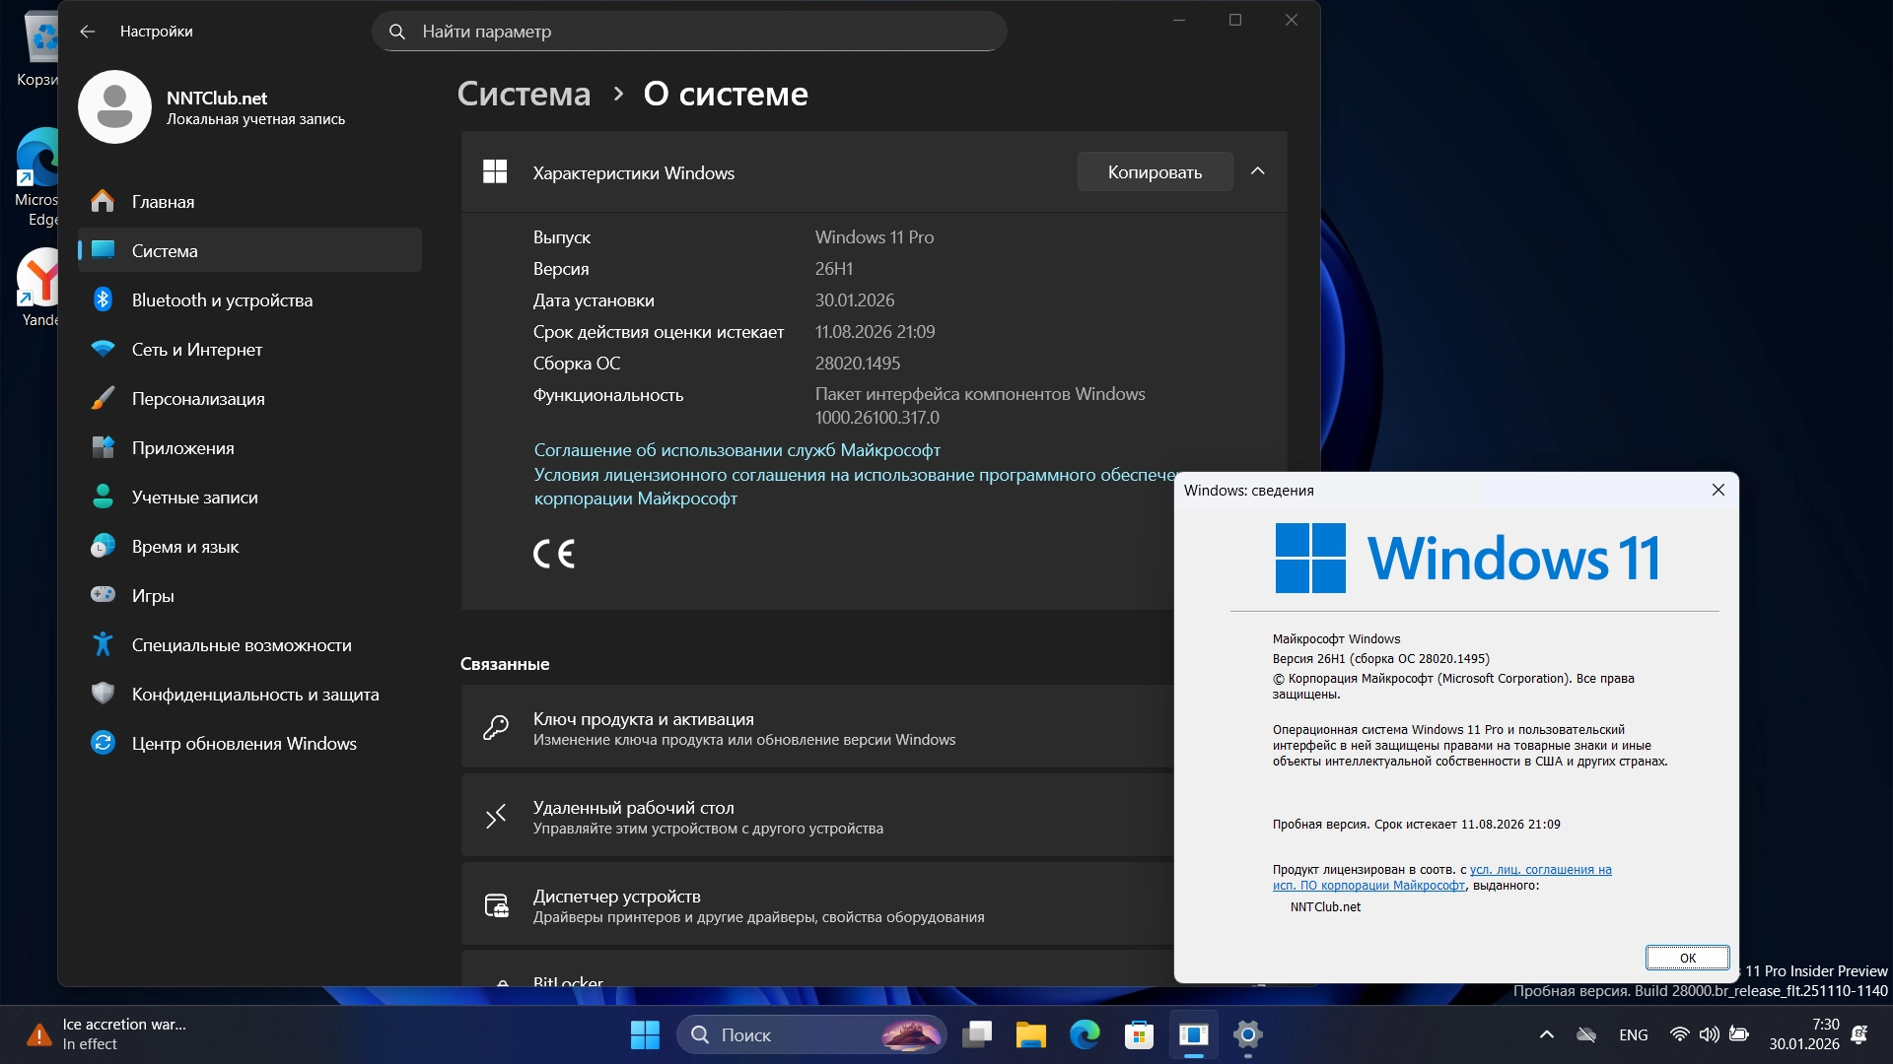
Task: Show hidden system tray icons chevron
Action: (x=1546, y=1034)
